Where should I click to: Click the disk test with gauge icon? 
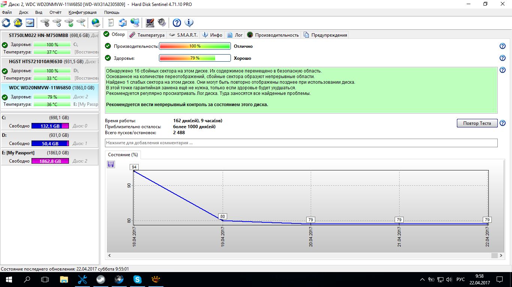tap(45, 23)
